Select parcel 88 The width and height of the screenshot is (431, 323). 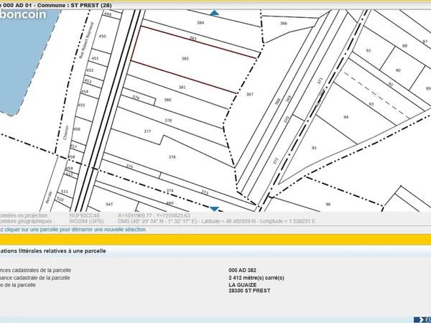(404, 46)
